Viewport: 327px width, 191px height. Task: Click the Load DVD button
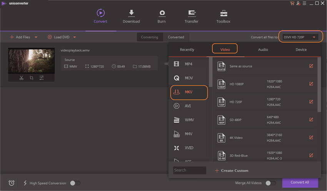point(58,37)
